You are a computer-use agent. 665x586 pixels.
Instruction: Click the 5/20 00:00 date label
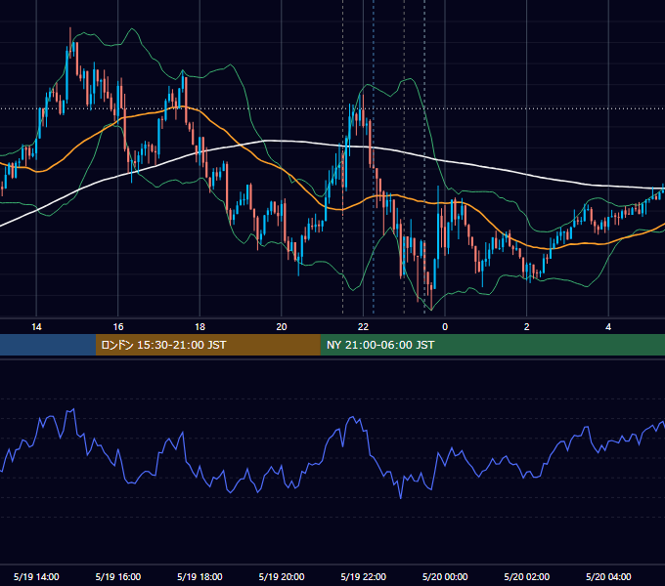click(445, 576)
